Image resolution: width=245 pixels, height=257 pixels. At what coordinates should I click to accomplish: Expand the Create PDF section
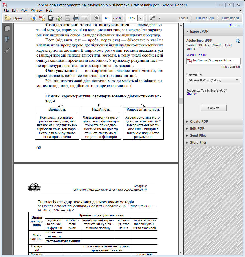point(199,121)
